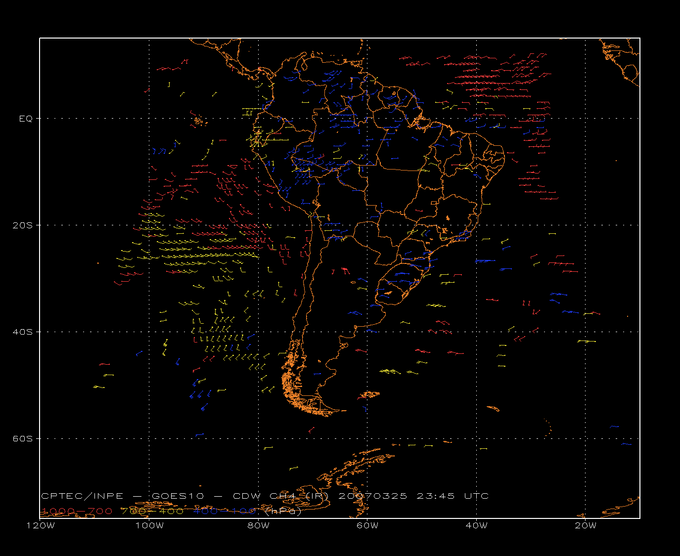This screenshot has height=556, width=680.
Task: Click the (hPa) unit label
Action: coord(283,511)
